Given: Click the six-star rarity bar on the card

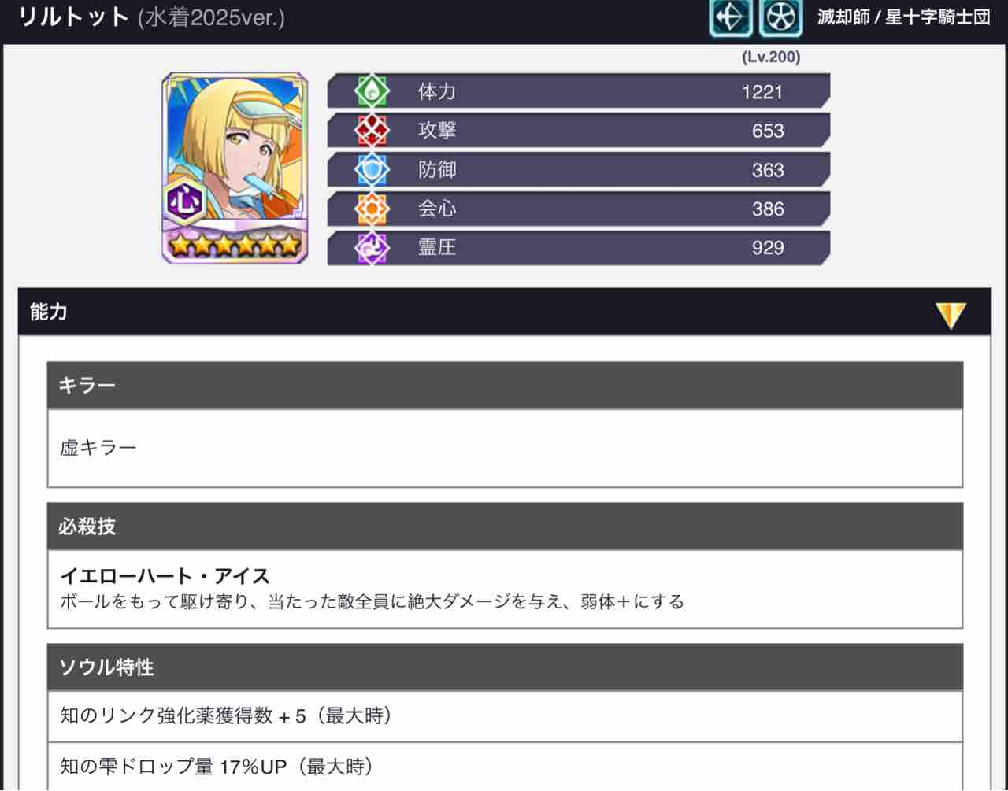Looking at the screenshot, I should (235, 245).
